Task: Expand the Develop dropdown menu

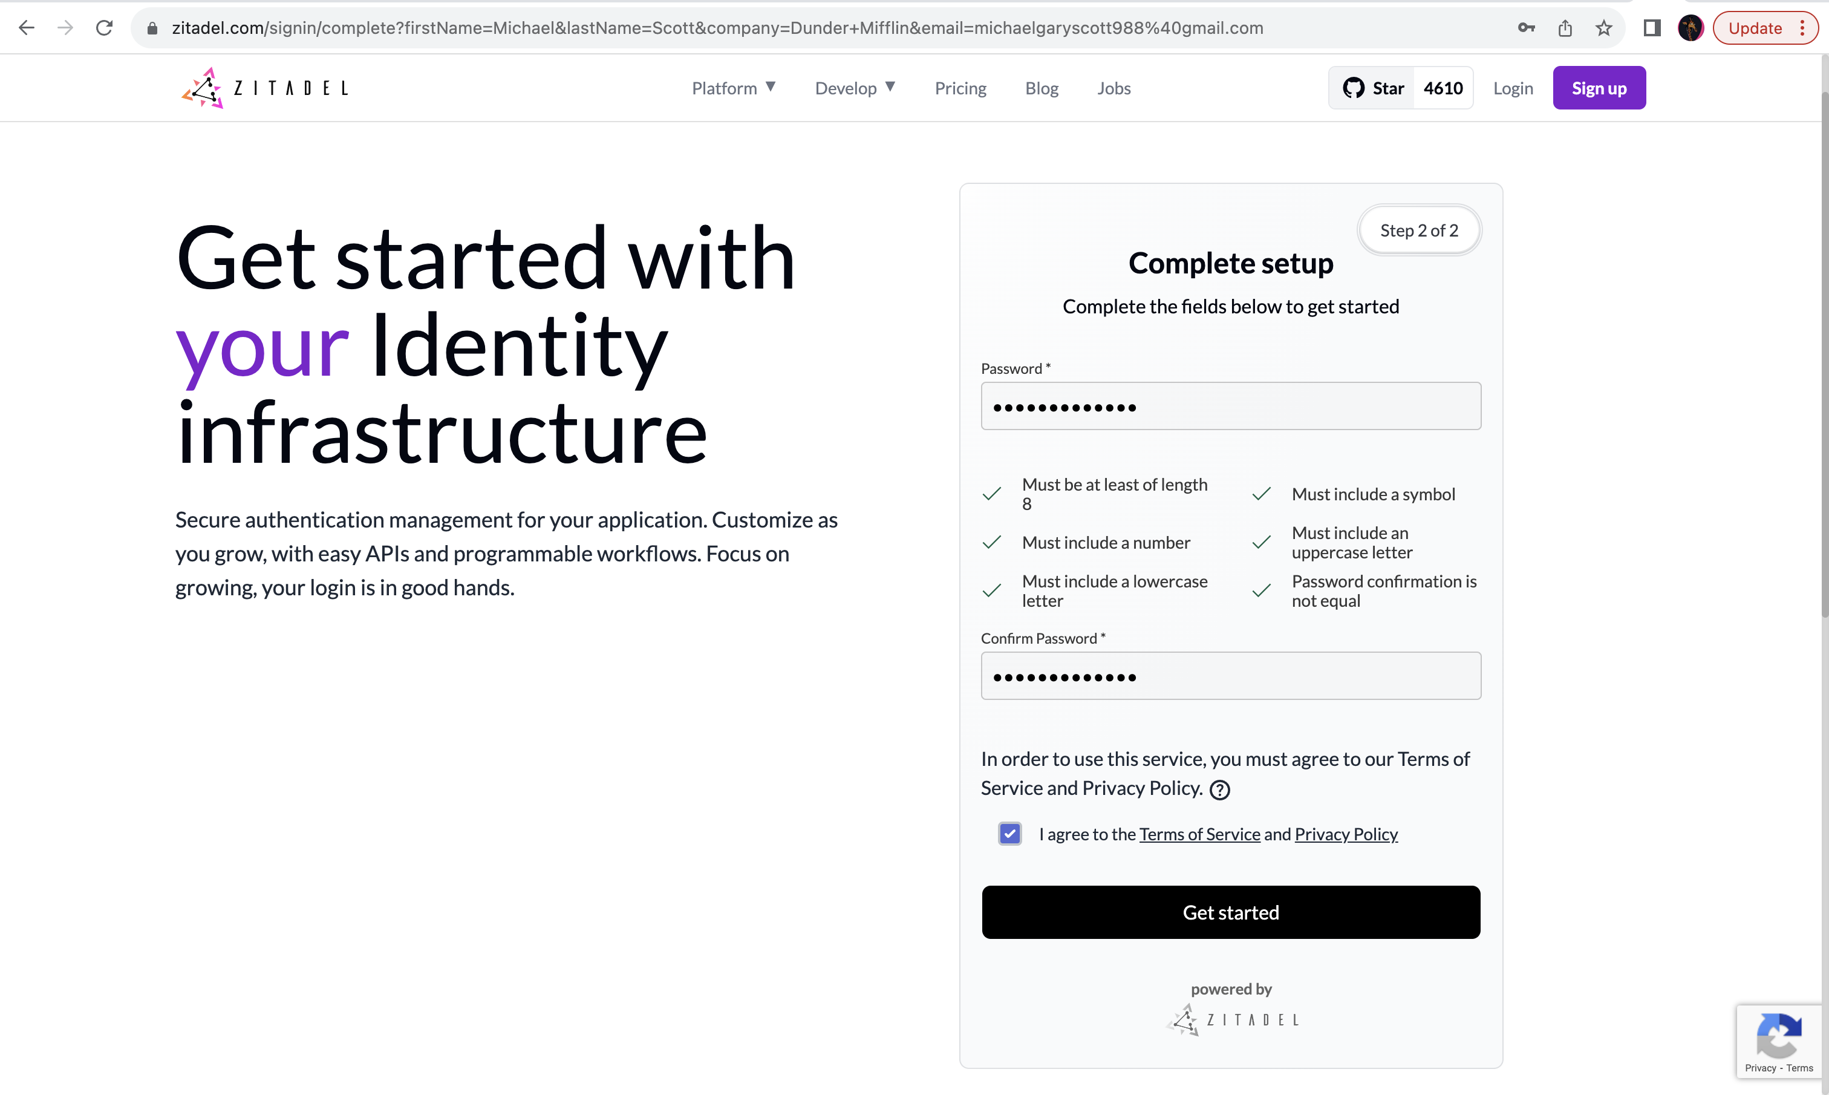Action: point(855,88)
